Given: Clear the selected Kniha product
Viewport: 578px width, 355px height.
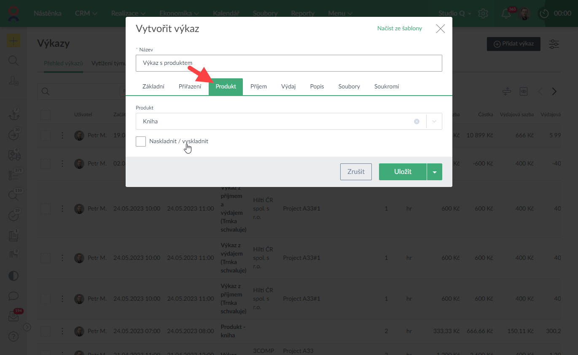Looking at the screenshot, I should point(417,121).
